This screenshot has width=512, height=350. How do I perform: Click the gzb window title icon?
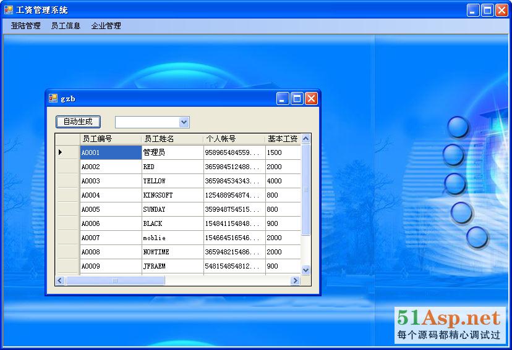[53, 98]
